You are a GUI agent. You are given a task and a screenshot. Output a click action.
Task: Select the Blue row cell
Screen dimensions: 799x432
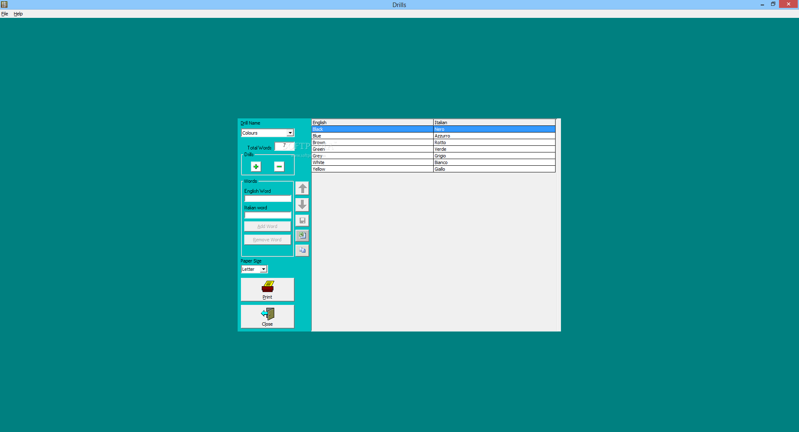point(372,136)
